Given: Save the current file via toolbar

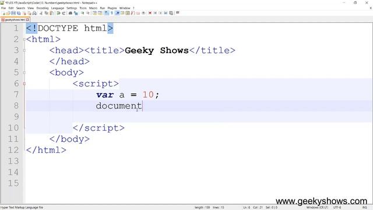Looking at the screenshot, I should click(13, 13).
